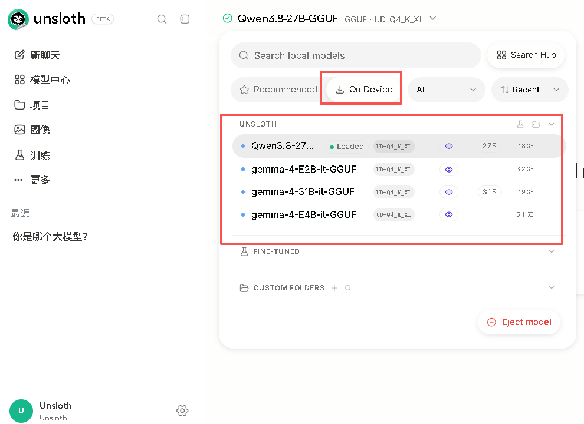The width and height of the screenshot is (584, 424).
Task: Click the BETA badge
Action: pyautogui.click(x=103, y=19)
